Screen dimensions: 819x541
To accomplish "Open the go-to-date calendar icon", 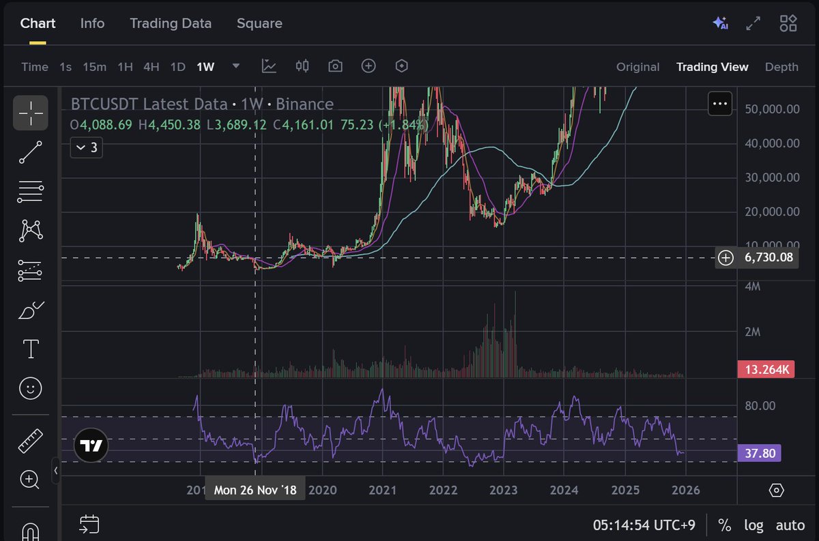I will tap(89, 524).
